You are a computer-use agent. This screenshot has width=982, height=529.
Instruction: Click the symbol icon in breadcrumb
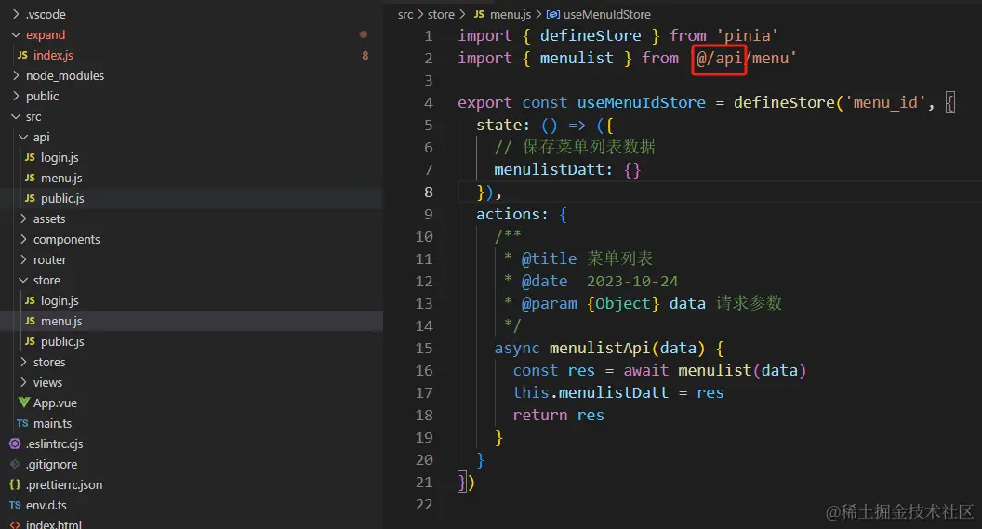(x=553, y=14)
